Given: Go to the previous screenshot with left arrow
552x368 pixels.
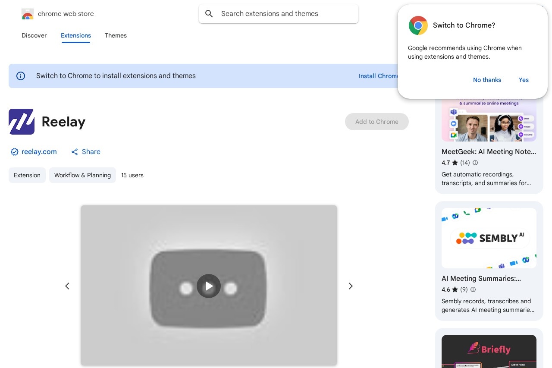Looking at the screenshot, I should pos(67,286).
